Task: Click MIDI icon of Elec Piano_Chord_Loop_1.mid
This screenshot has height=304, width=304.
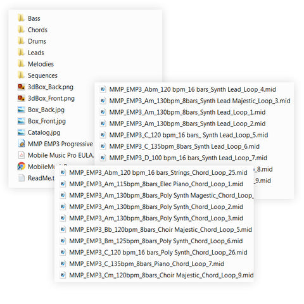Action: pos(63,184)
